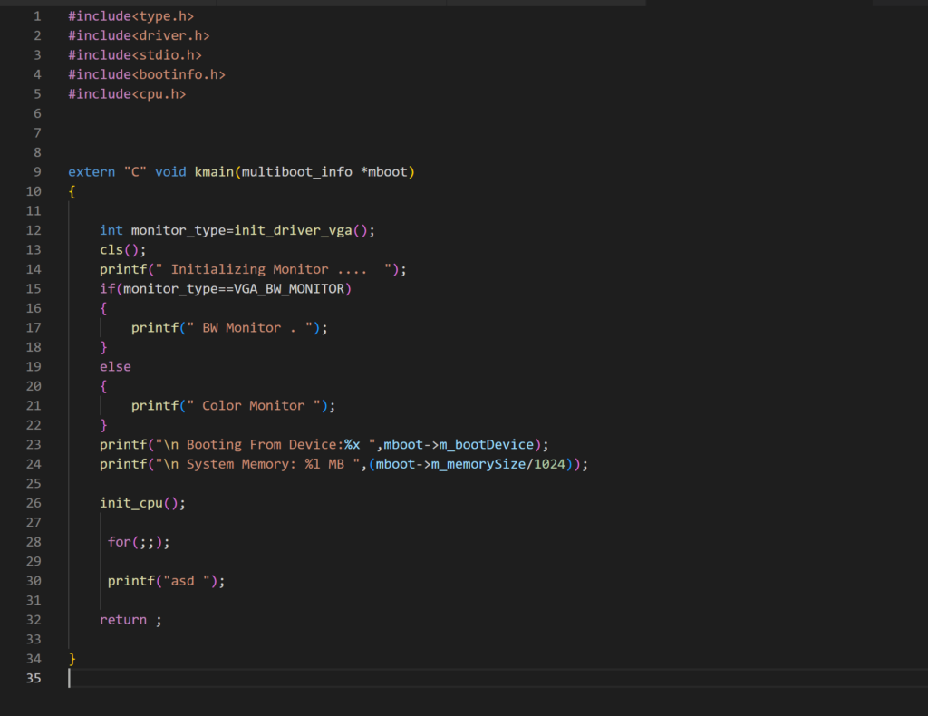Click the return keyword on line 32
Screen dimensions: 928x716
(123, 620)
